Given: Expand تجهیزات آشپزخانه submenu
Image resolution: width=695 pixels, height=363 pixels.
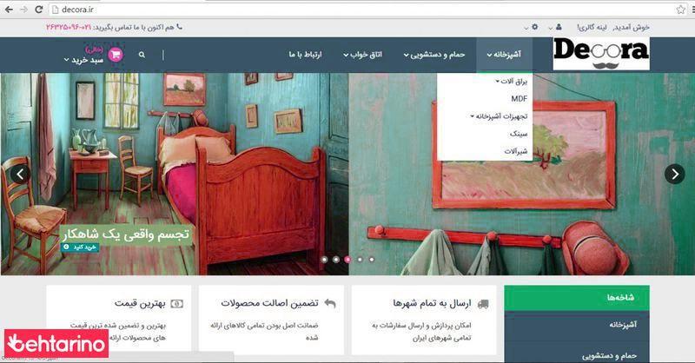Looking at the screenshot, I should (499, 116).
